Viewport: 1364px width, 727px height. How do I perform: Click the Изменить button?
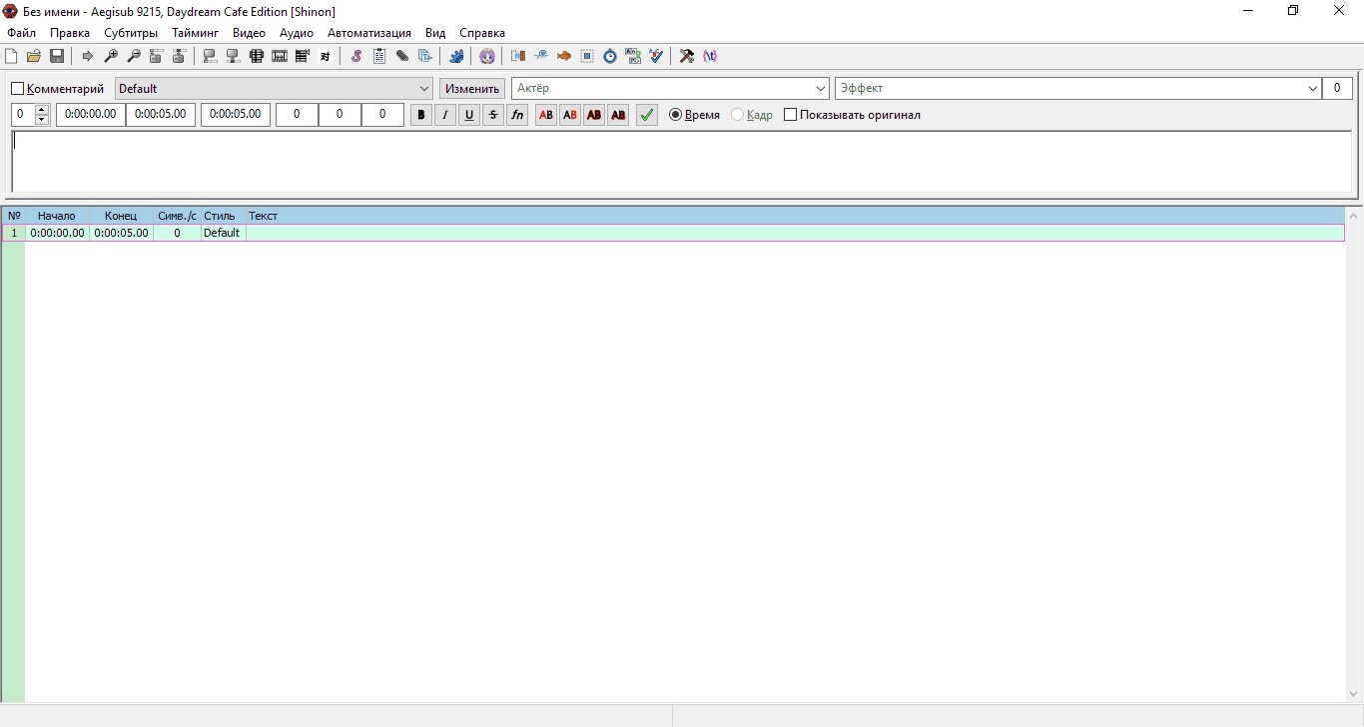(472, 89)
